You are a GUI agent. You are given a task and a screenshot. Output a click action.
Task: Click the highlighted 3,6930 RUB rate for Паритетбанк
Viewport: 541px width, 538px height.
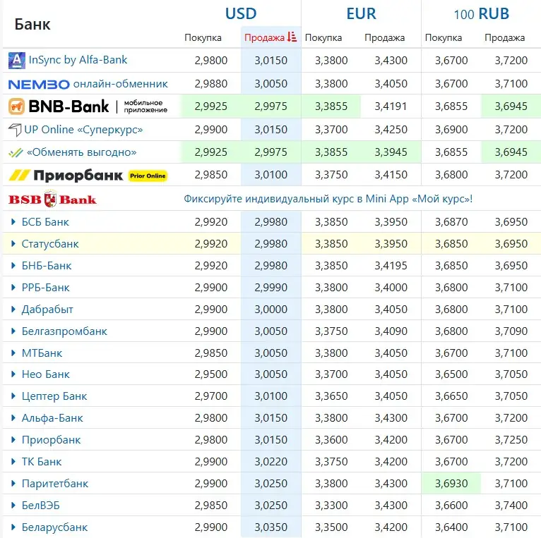pos(451,484)
